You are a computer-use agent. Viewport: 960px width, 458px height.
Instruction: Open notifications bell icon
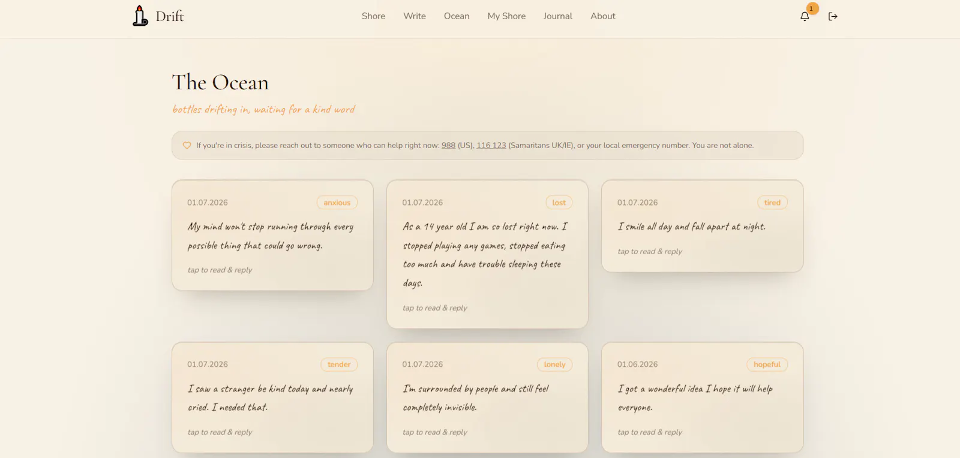point(805,16)
